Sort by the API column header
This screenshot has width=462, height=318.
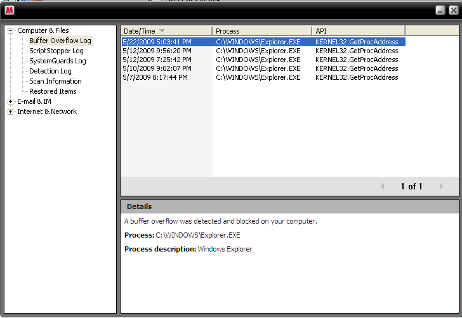358,30
